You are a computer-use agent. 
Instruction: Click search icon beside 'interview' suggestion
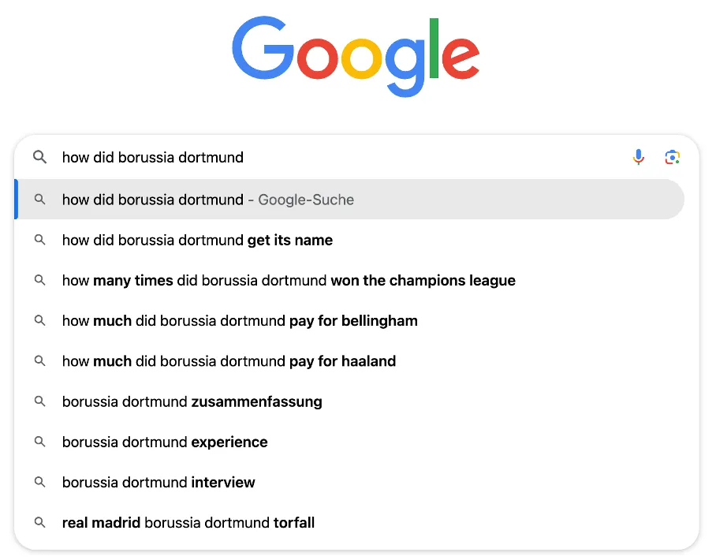point(39,482)
